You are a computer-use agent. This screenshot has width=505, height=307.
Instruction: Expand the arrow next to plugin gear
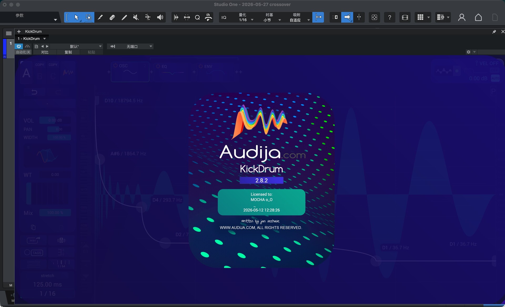474,52
